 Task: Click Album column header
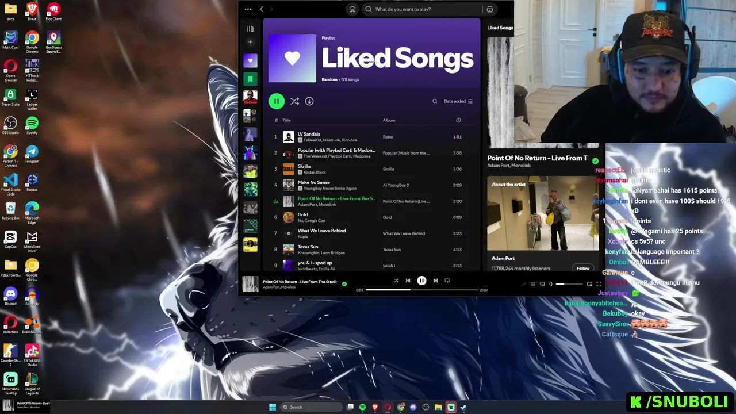(x=389, y=120)
